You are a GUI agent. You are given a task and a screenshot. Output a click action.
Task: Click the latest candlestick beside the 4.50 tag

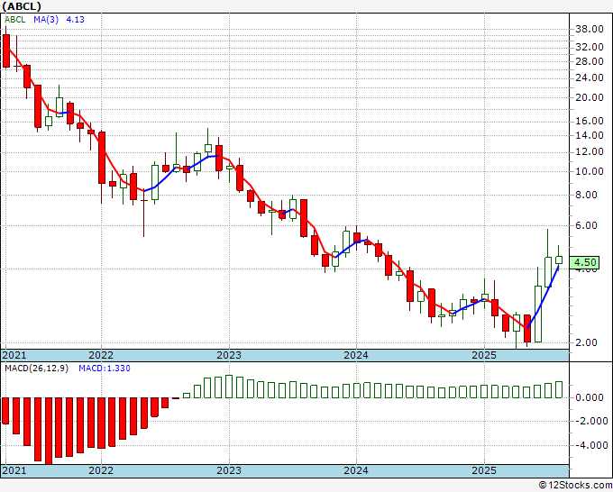tap(559, 260)
